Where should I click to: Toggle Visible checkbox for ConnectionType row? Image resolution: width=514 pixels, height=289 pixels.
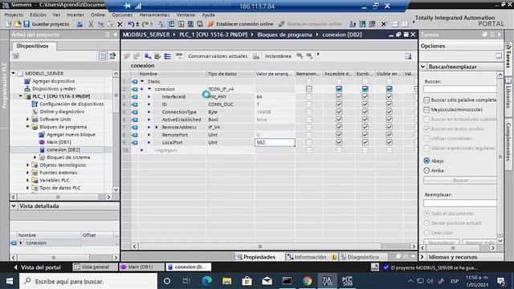click(389, 112)
